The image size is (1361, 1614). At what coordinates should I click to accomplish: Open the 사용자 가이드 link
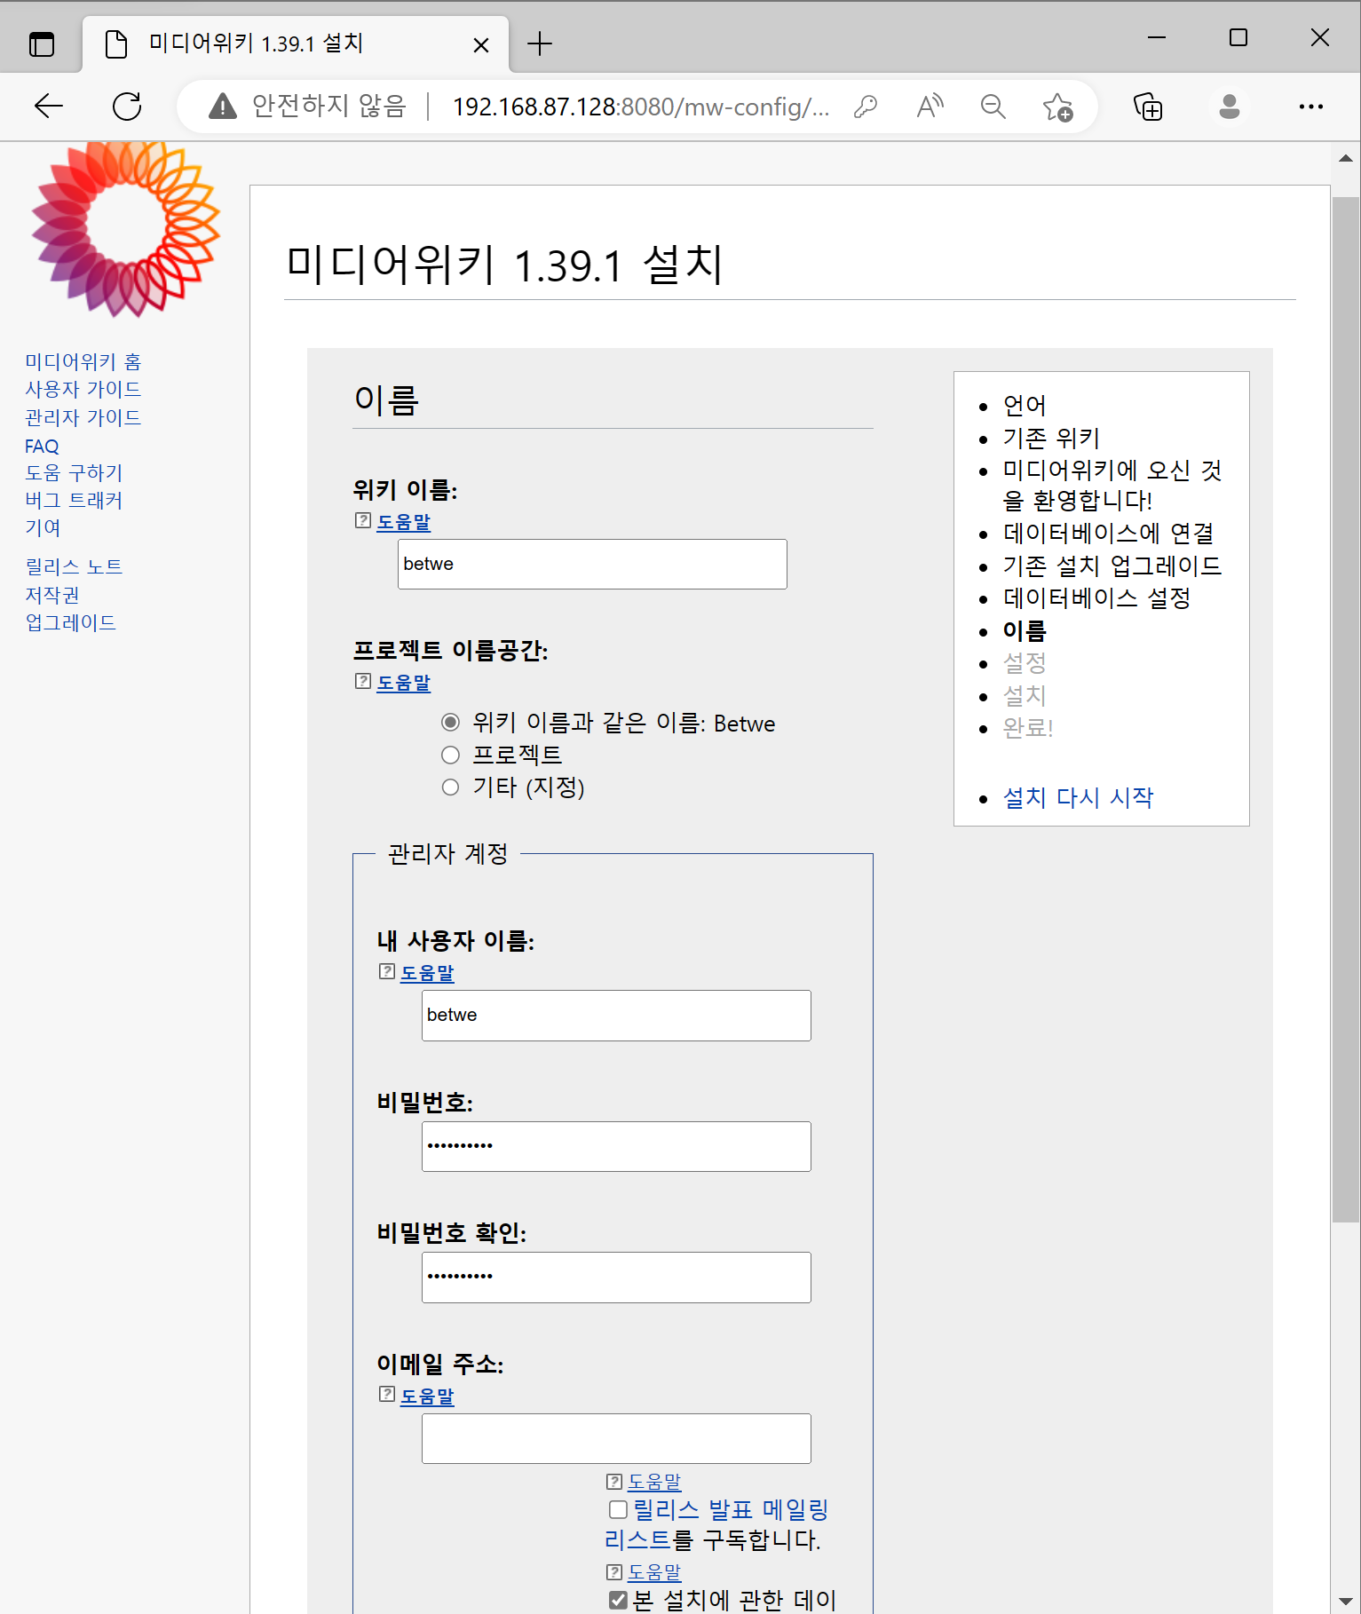coord(83,389)
